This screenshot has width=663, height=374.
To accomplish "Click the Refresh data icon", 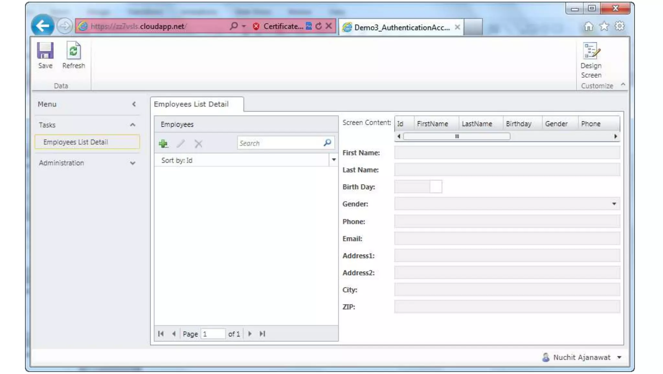I will (73, 51).
